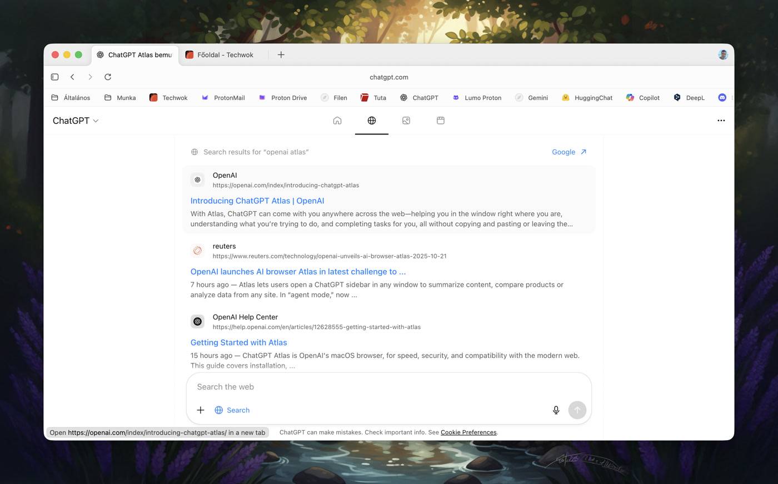
Task: Click the chatgpt.com address bar
Action: click(x=389, y=77)
